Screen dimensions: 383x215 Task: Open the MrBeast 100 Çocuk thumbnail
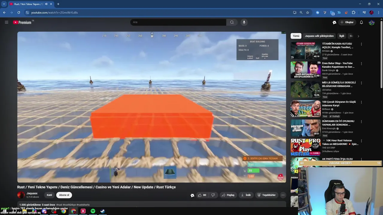[306, 108]
